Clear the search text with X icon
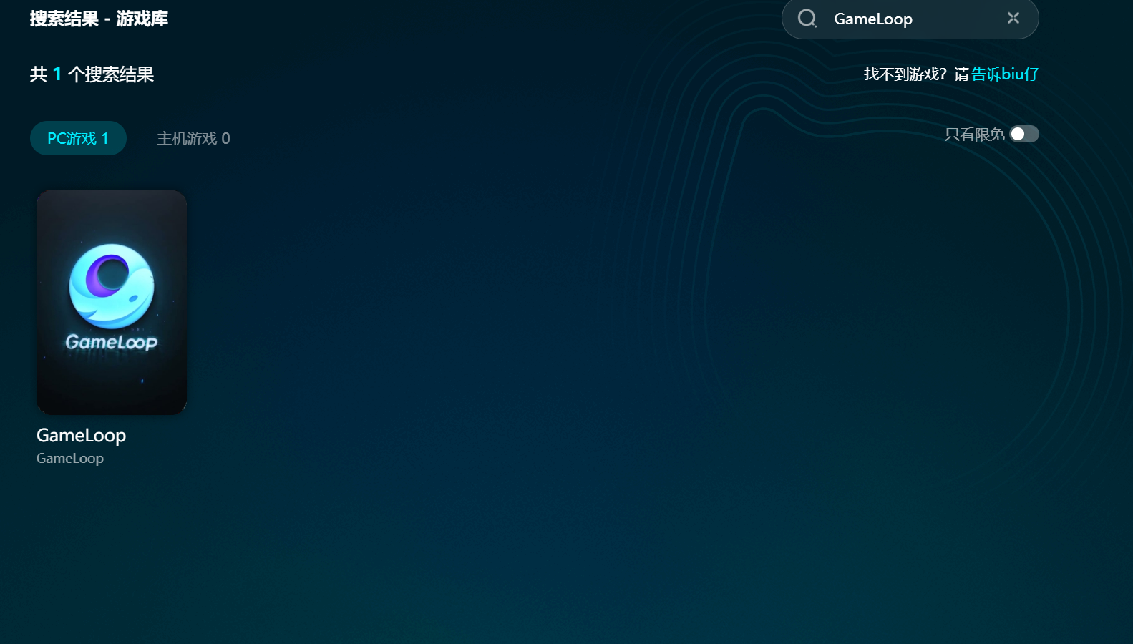1133x644 pixels. (x=1013, y=19)
